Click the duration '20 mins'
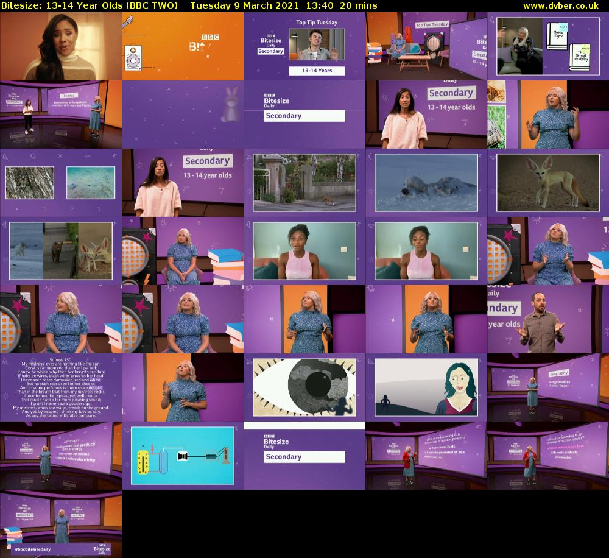This screenshot has height=558, width=609. click(359, 6)
